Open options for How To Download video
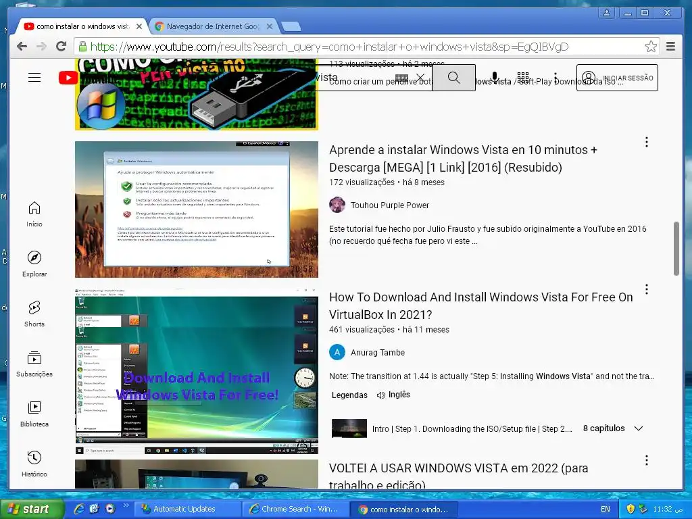 [x=647, y=289]
